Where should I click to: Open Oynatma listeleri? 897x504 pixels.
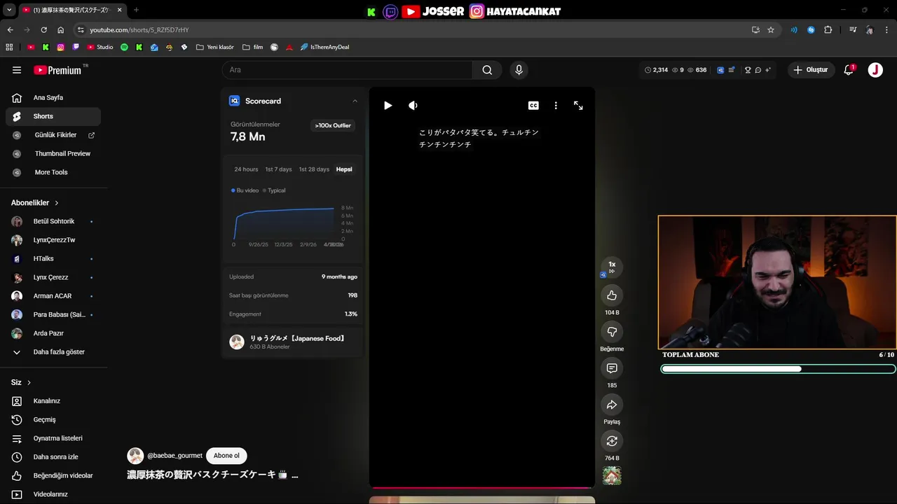(x=54, y=438)
